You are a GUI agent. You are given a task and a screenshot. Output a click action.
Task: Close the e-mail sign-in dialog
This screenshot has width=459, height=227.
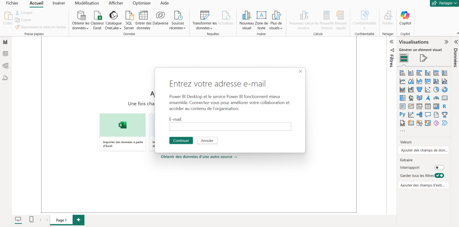tap(300, 71)
